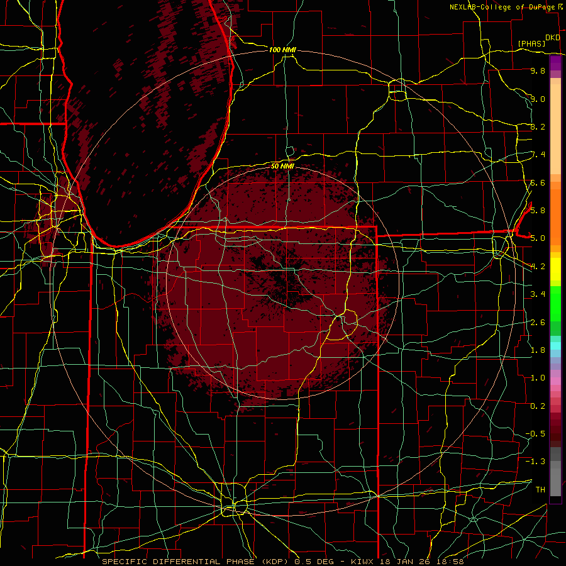Select the 2.6 scale value

pos(538,322)
